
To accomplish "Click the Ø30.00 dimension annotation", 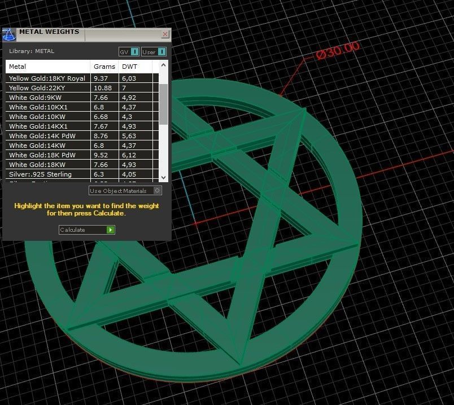I will pyautogui.click(x=338, y=51).
